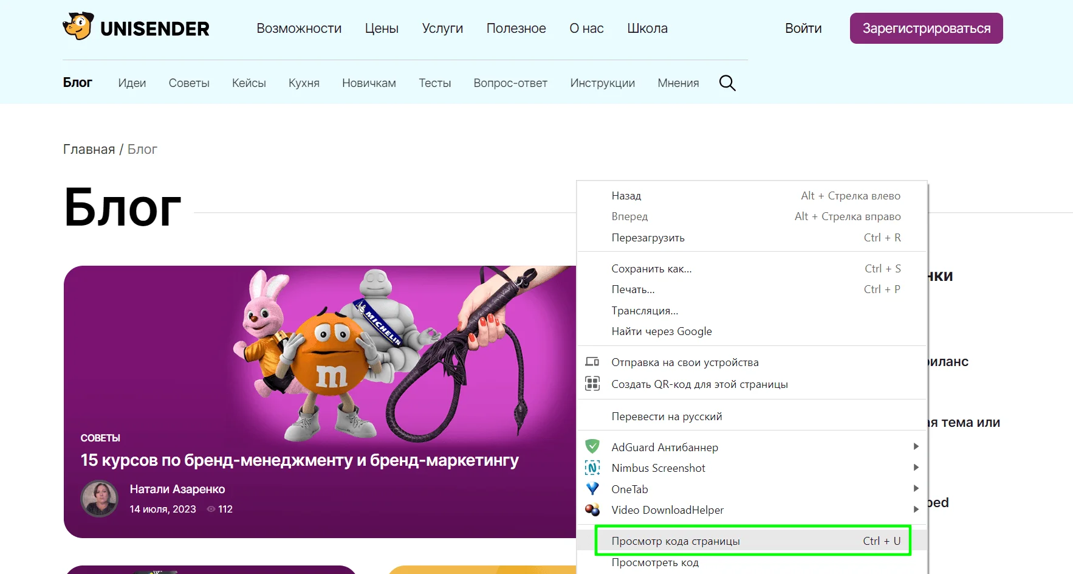Choose Найти через Google
The image size is (1073, 574).
[x=752, y=331]
